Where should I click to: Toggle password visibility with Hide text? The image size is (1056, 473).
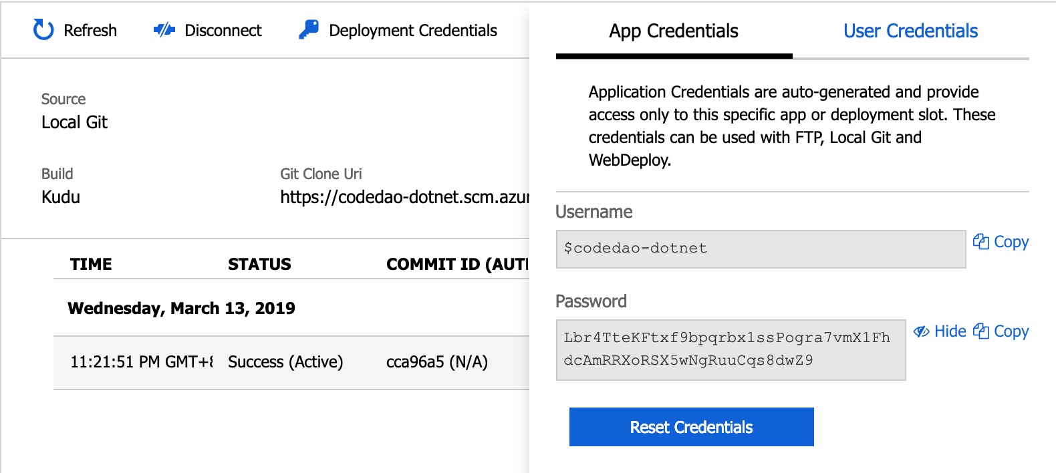(950, 331)
